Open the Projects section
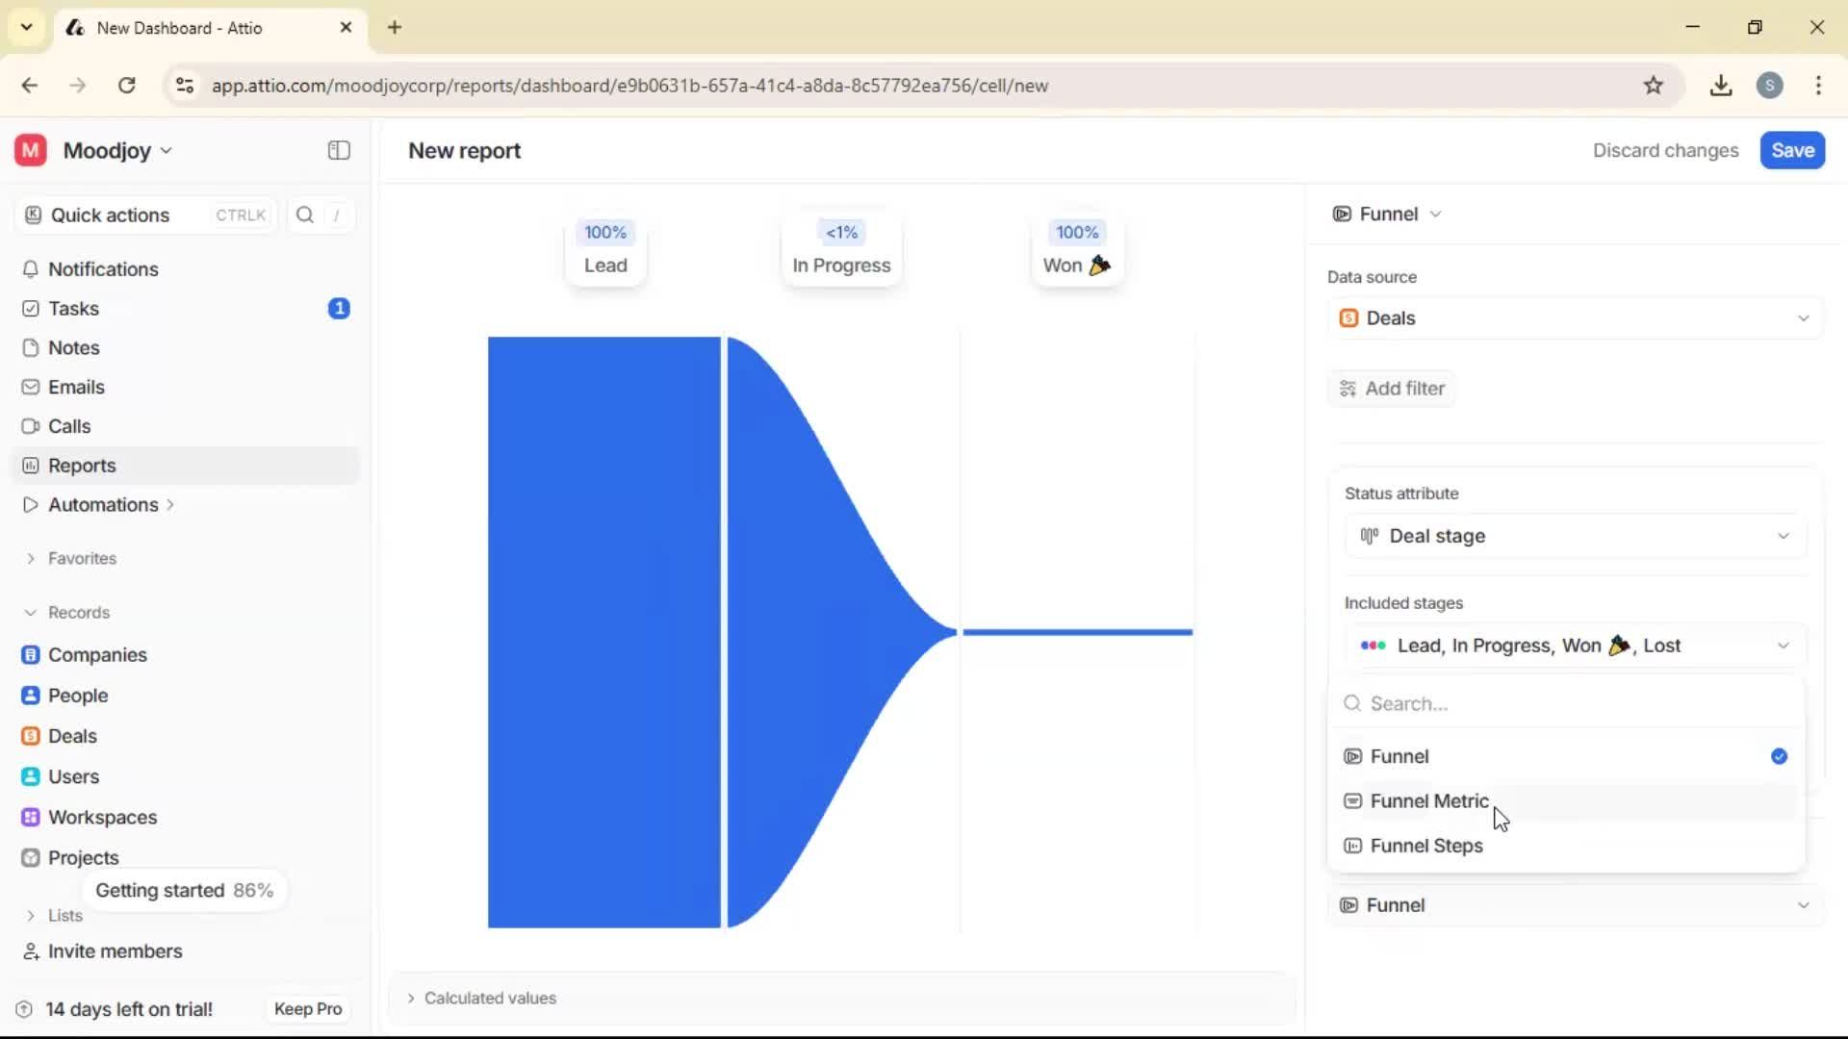This screenshot has width=1848, height=1039. (82, 857)
